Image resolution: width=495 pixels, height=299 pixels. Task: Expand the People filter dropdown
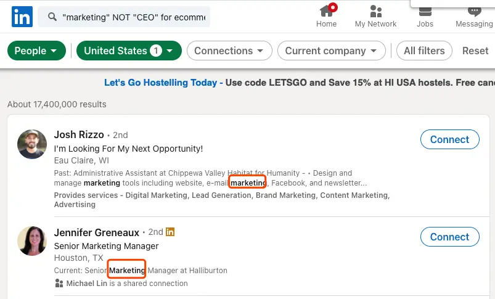point(36,51)
